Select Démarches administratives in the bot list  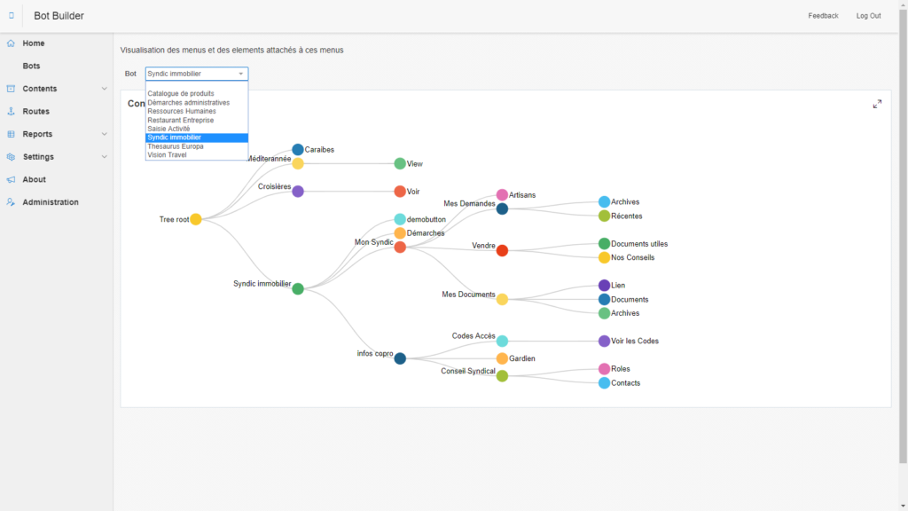pyautogui.click(x=196, y=103)
